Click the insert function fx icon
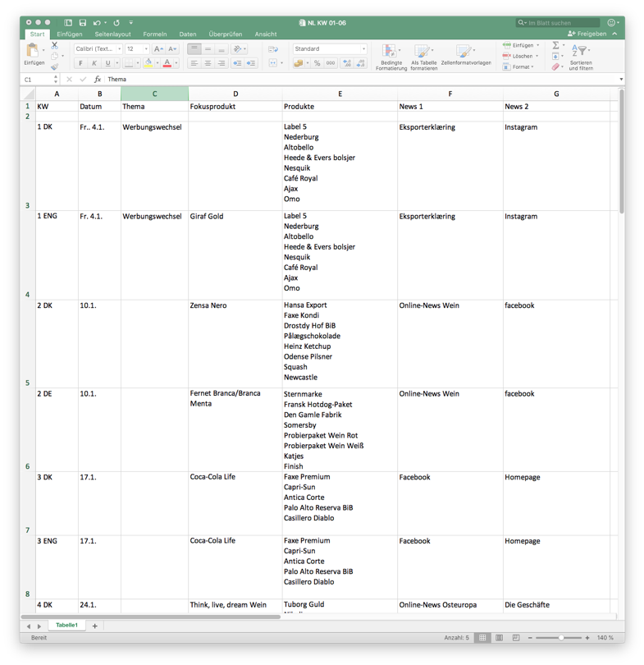This screenshot has width=644, height=665. click(x=98, y=80)
